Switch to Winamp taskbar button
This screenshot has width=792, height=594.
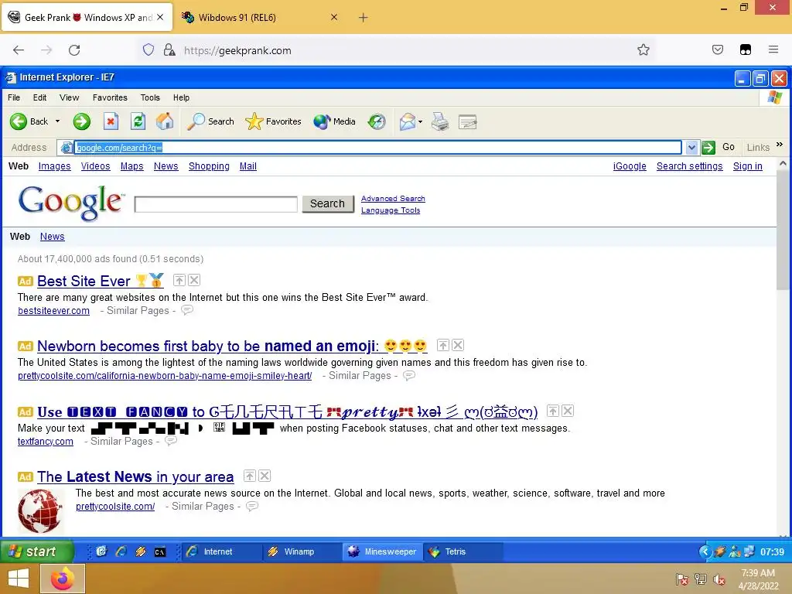point(302,551)
